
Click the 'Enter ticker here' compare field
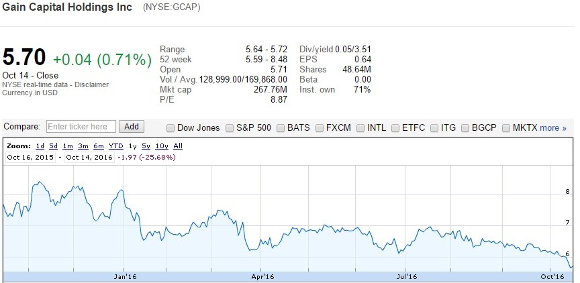(x=81, y=127)
